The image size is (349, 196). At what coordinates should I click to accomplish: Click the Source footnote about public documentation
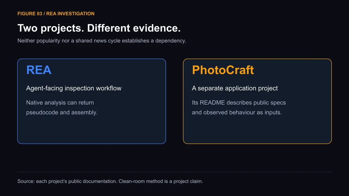[x=110, y=181]
